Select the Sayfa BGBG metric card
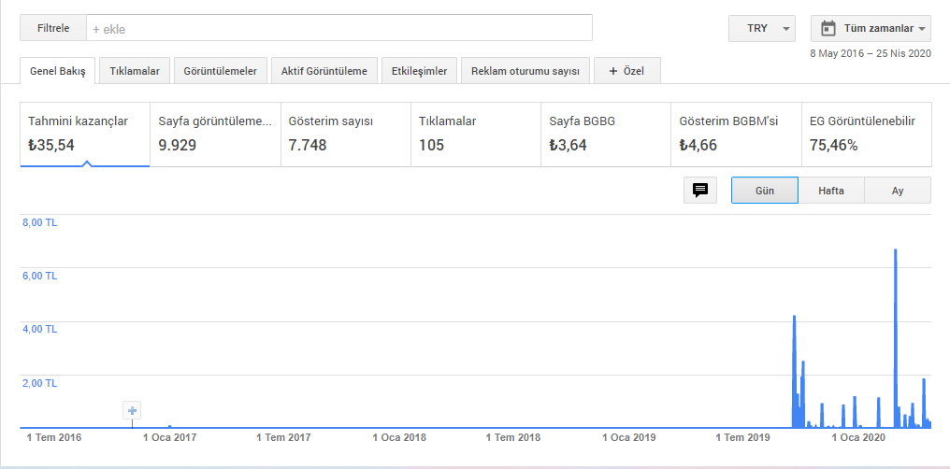The width and height of the screenshot is (950, 469). [606, 134]
